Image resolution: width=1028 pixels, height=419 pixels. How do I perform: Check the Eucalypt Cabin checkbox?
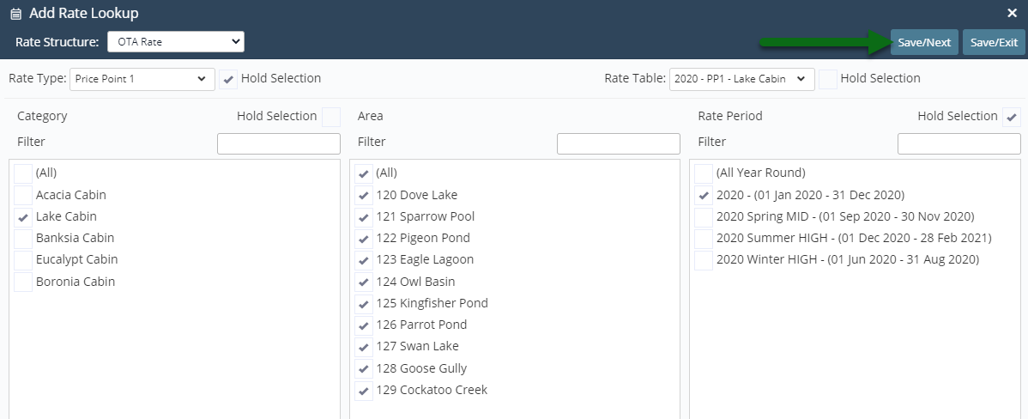[23, 260]
